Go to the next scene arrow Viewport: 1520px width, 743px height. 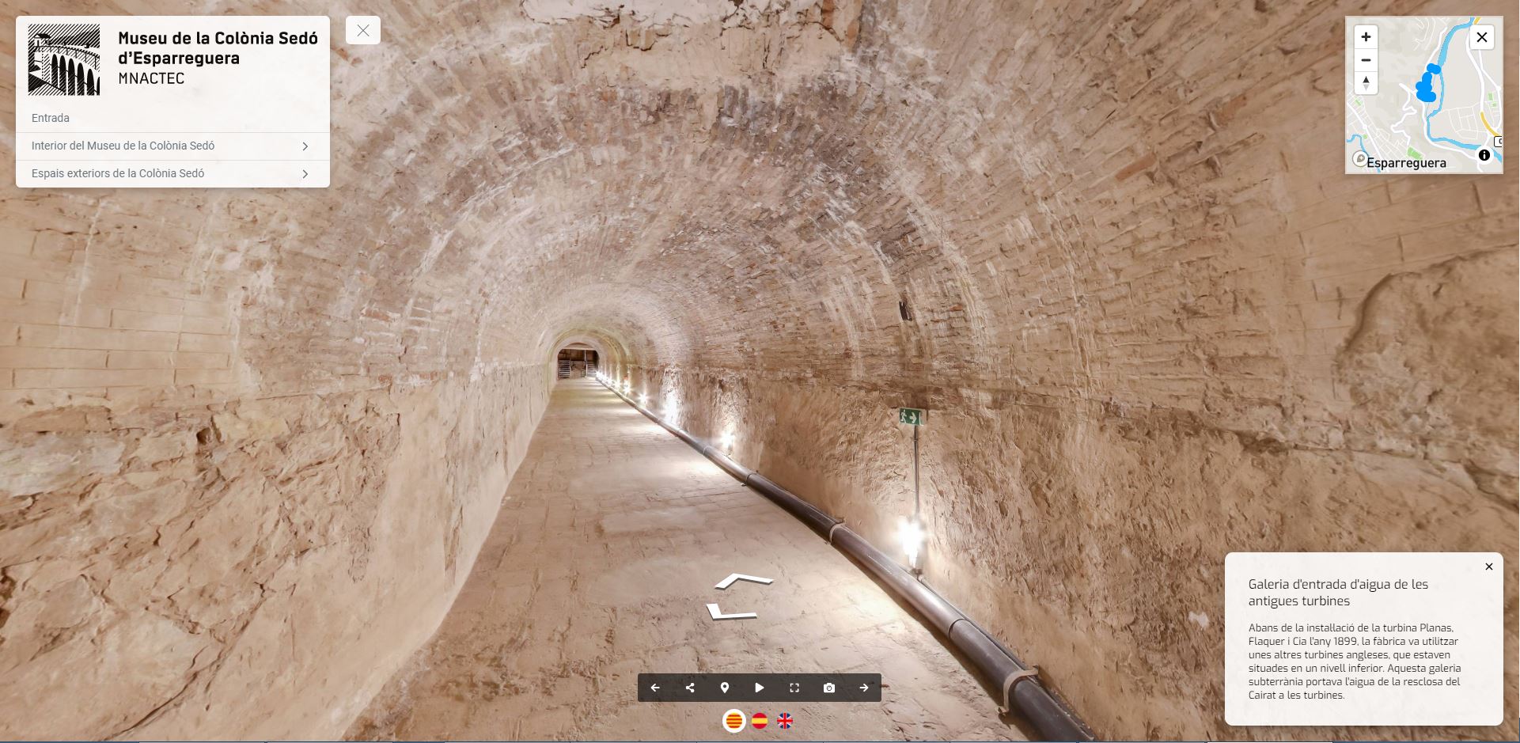[x=864, y=688]
